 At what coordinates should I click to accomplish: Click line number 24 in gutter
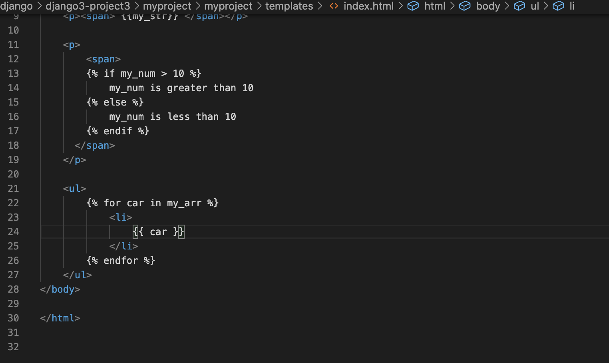[13, 231]
